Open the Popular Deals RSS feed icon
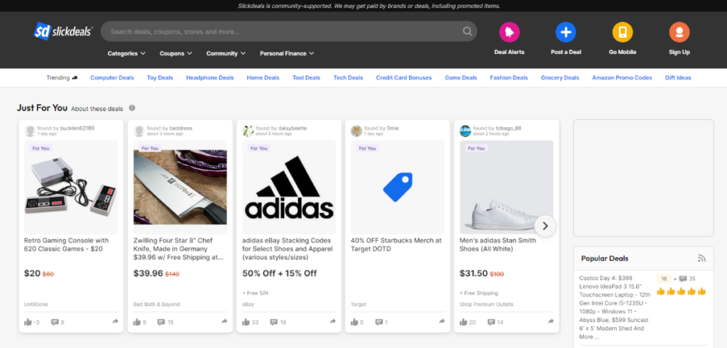 [701, 259]
